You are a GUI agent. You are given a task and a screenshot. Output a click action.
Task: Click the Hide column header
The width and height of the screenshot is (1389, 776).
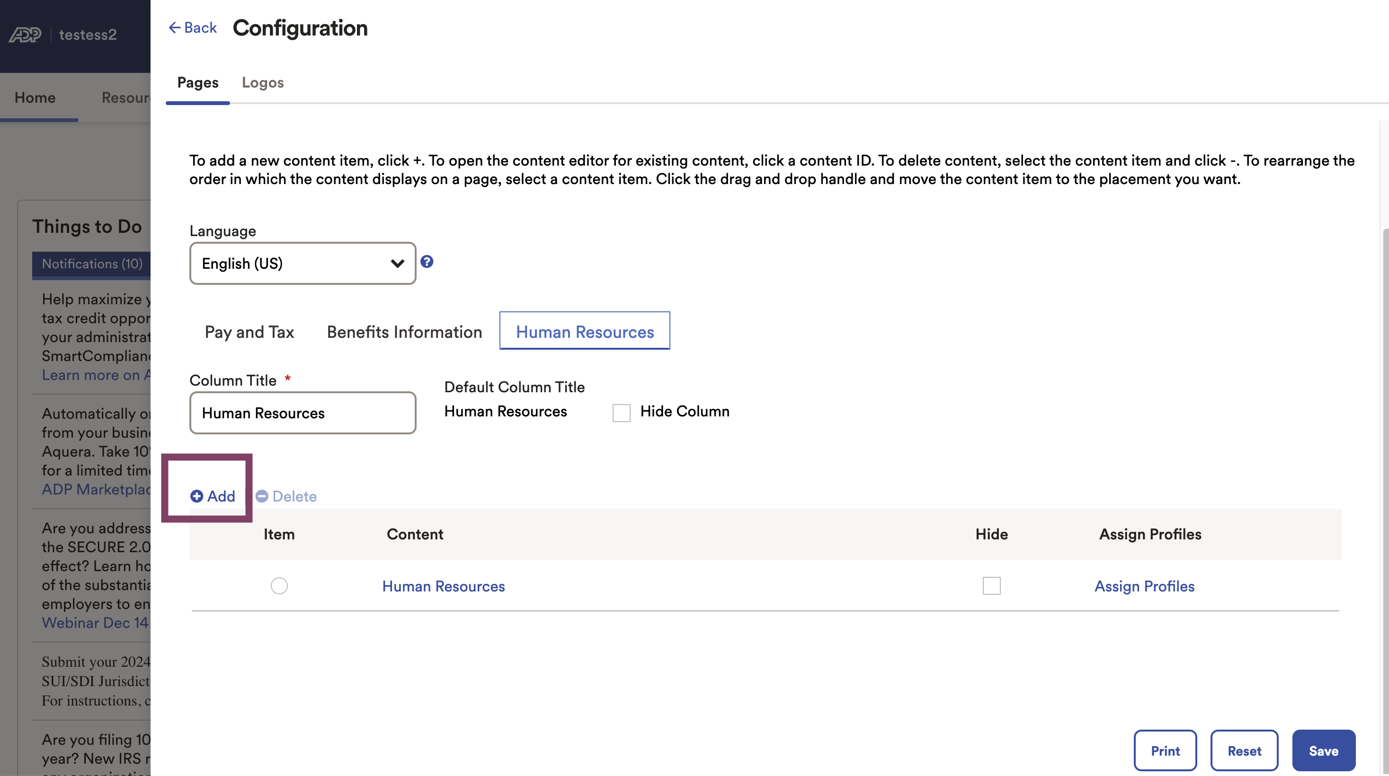pyautogui.click(x=991, y=534)
